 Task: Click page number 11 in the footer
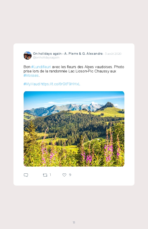click(x=74, y=222)
